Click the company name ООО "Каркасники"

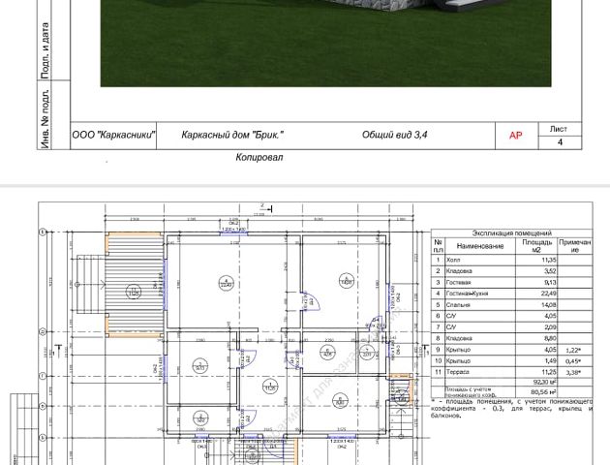click(x=113, y=135)
